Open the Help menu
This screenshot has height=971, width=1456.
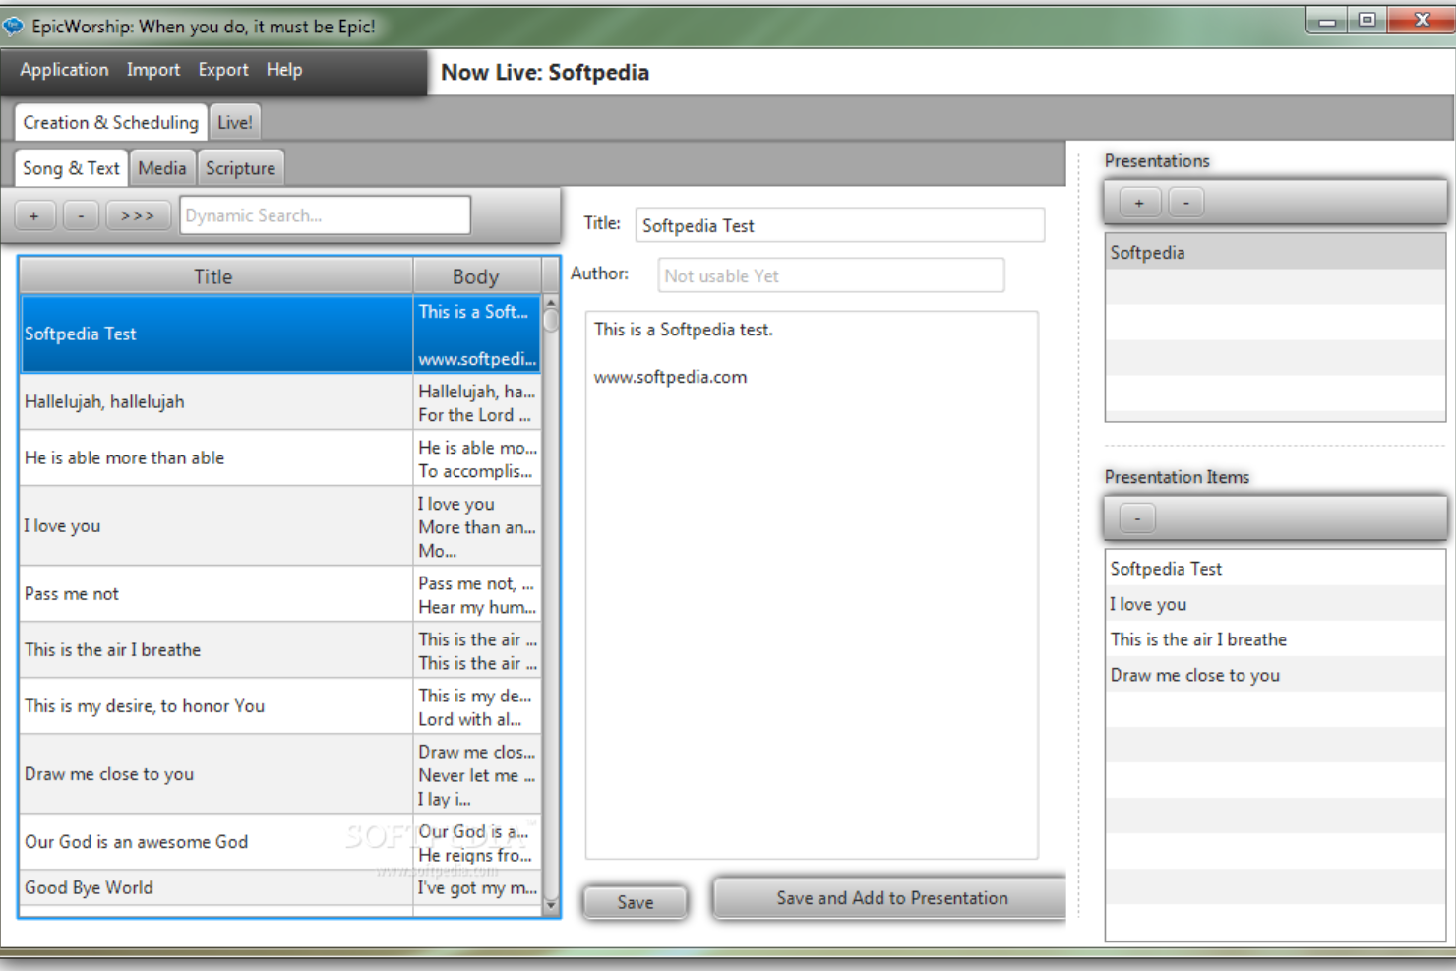(x=284, y=70)
